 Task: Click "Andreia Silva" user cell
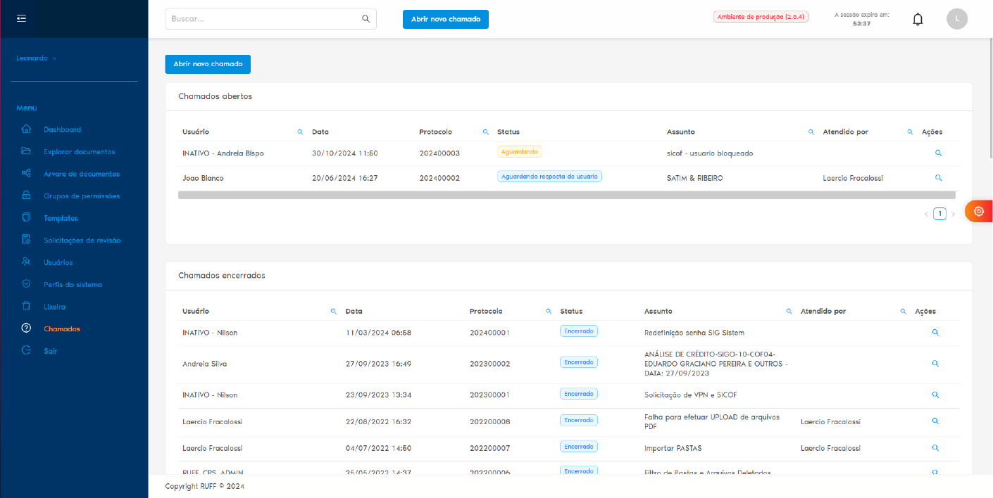tap(204, 364)
